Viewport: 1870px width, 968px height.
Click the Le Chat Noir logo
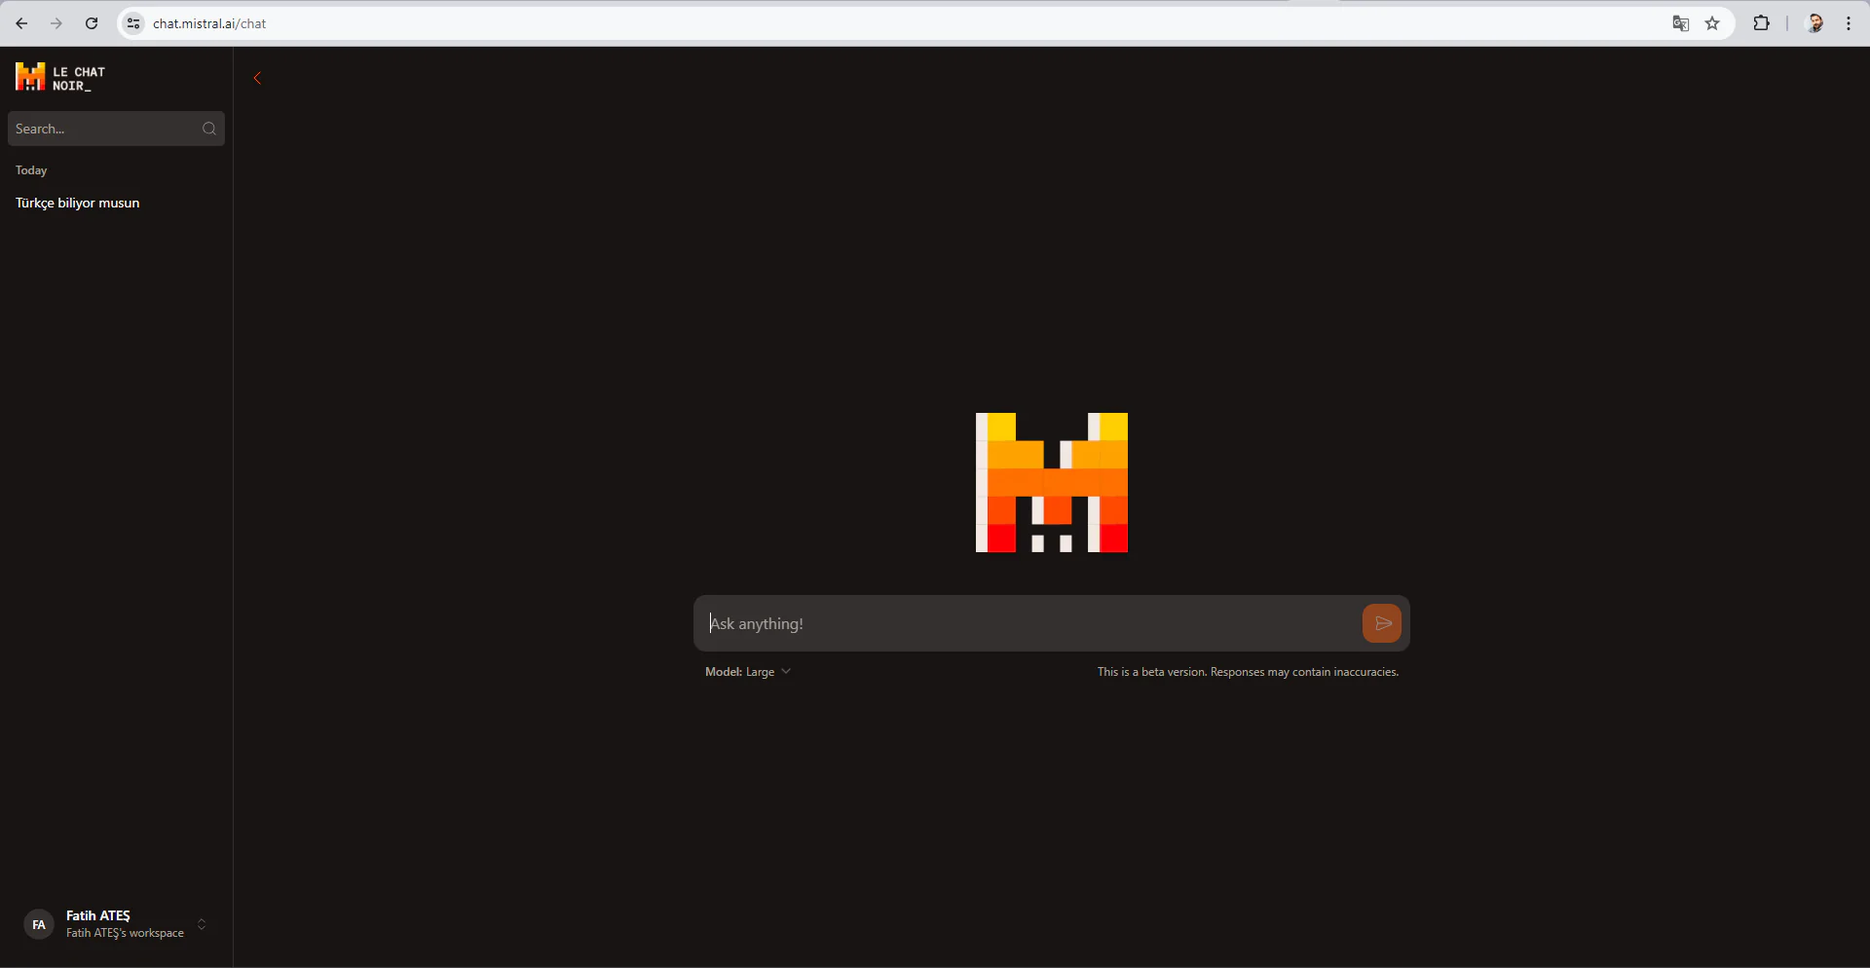[60, 78]
